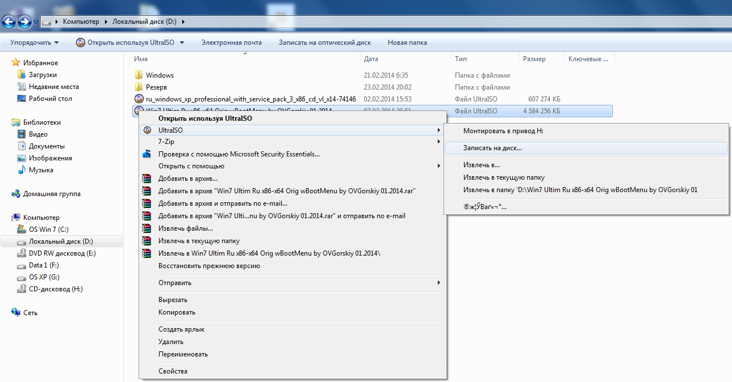Select Монтировать в привод H:
Image resolution: width=732 pixels, height=382 pixels.
coord(586,131)
